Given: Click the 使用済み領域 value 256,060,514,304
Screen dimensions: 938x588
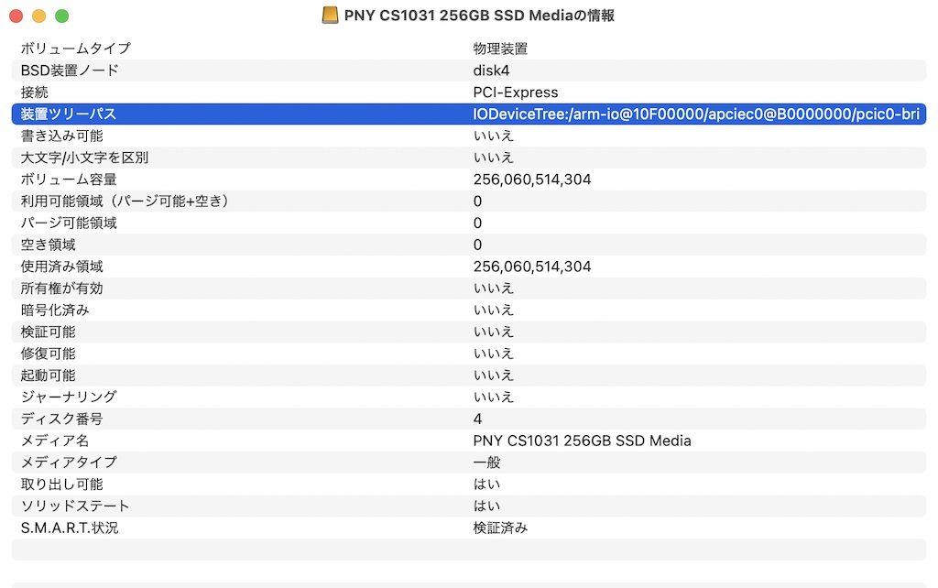Looking at the screenshot, I should coord(532,267).
